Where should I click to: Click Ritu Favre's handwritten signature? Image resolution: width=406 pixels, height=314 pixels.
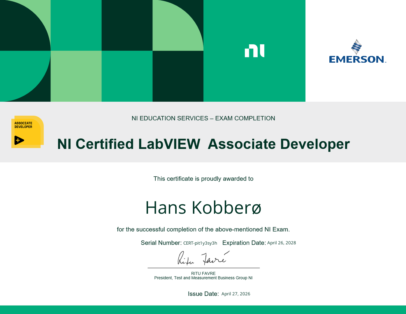pos(202,258)
